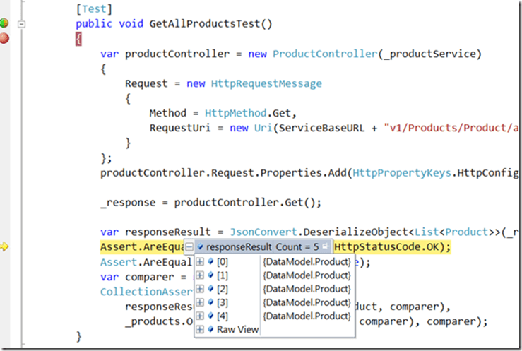Collapse the responseResult data tip tree

click(x=189, y=246)
